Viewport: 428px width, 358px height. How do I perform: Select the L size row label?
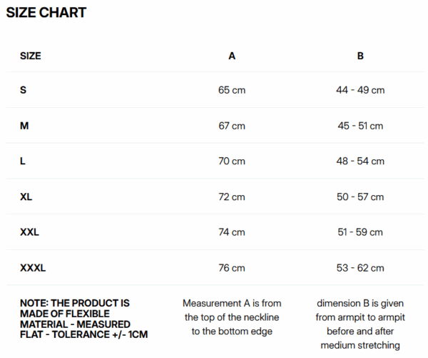pos(23,161)
